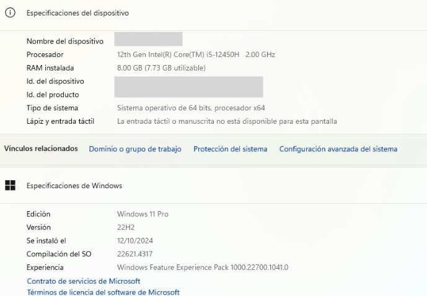Click the install date 12/10/2024
427x296 pixels.
pos(135,241)
